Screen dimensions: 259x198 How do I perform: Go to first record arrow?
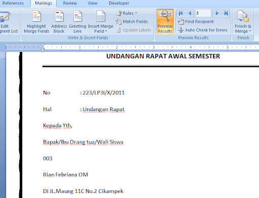click(181, 13)
